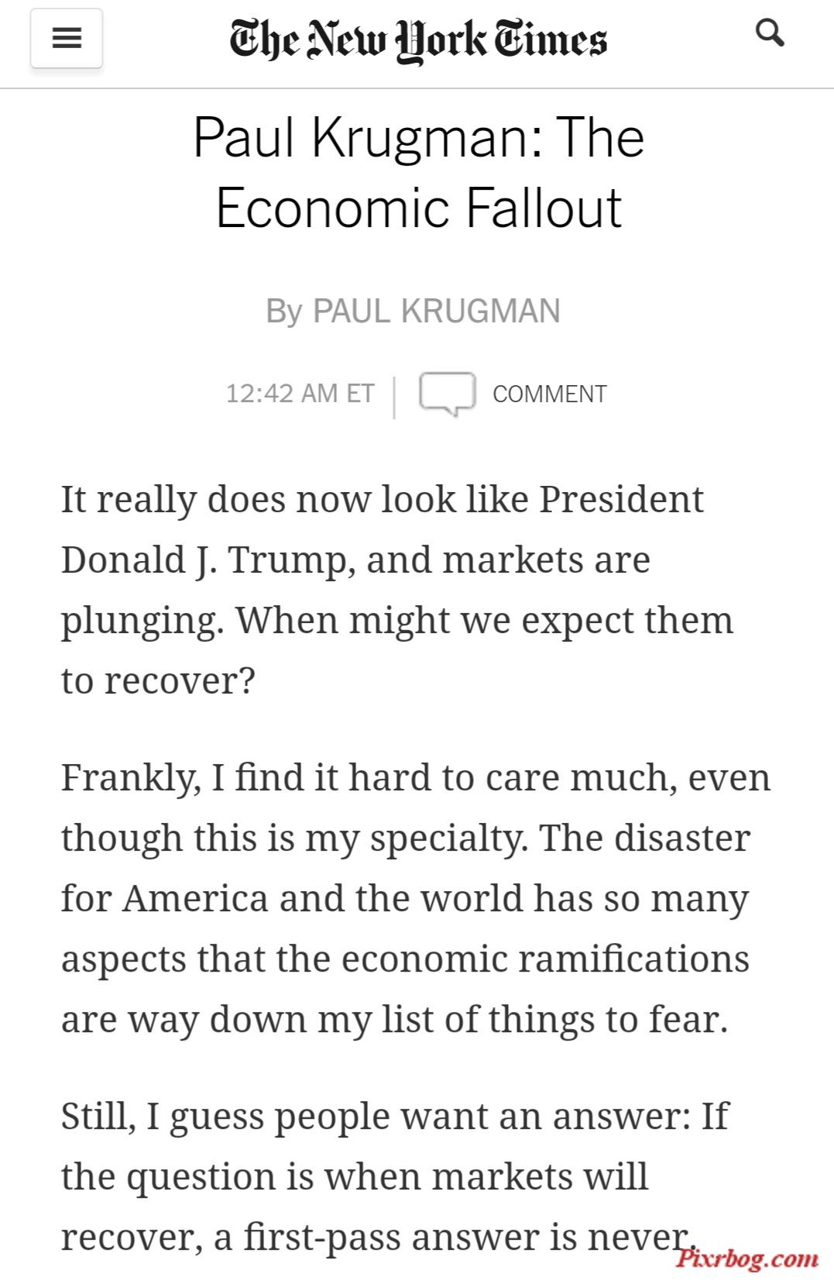Image resolution: width=834 pixels, height=1284 pixels.
Task: Open the COMMENT link
Action: (x=550, y=394)
